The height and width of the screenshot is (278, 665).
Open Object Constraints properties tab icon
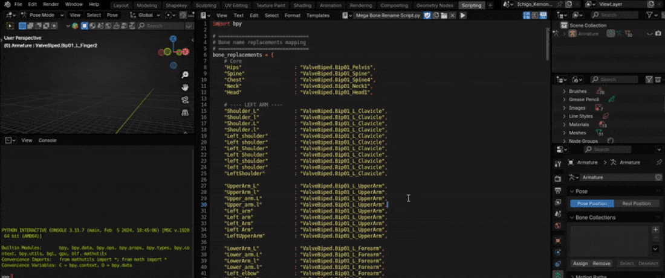(x=558, y=264)
